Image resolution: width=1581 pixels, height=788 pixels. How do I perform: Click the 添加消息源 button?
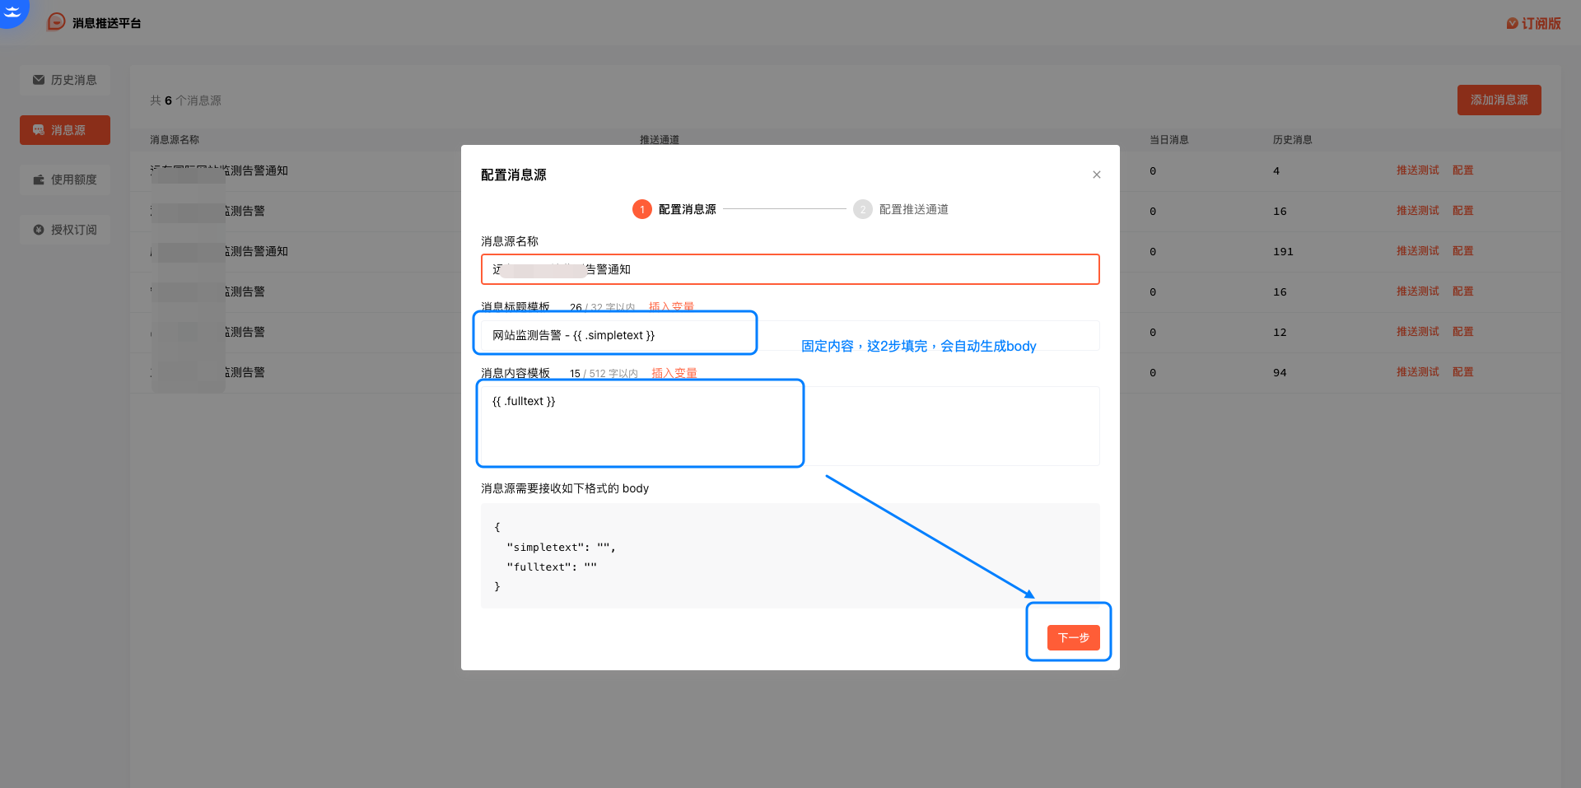click(1499, 100)
